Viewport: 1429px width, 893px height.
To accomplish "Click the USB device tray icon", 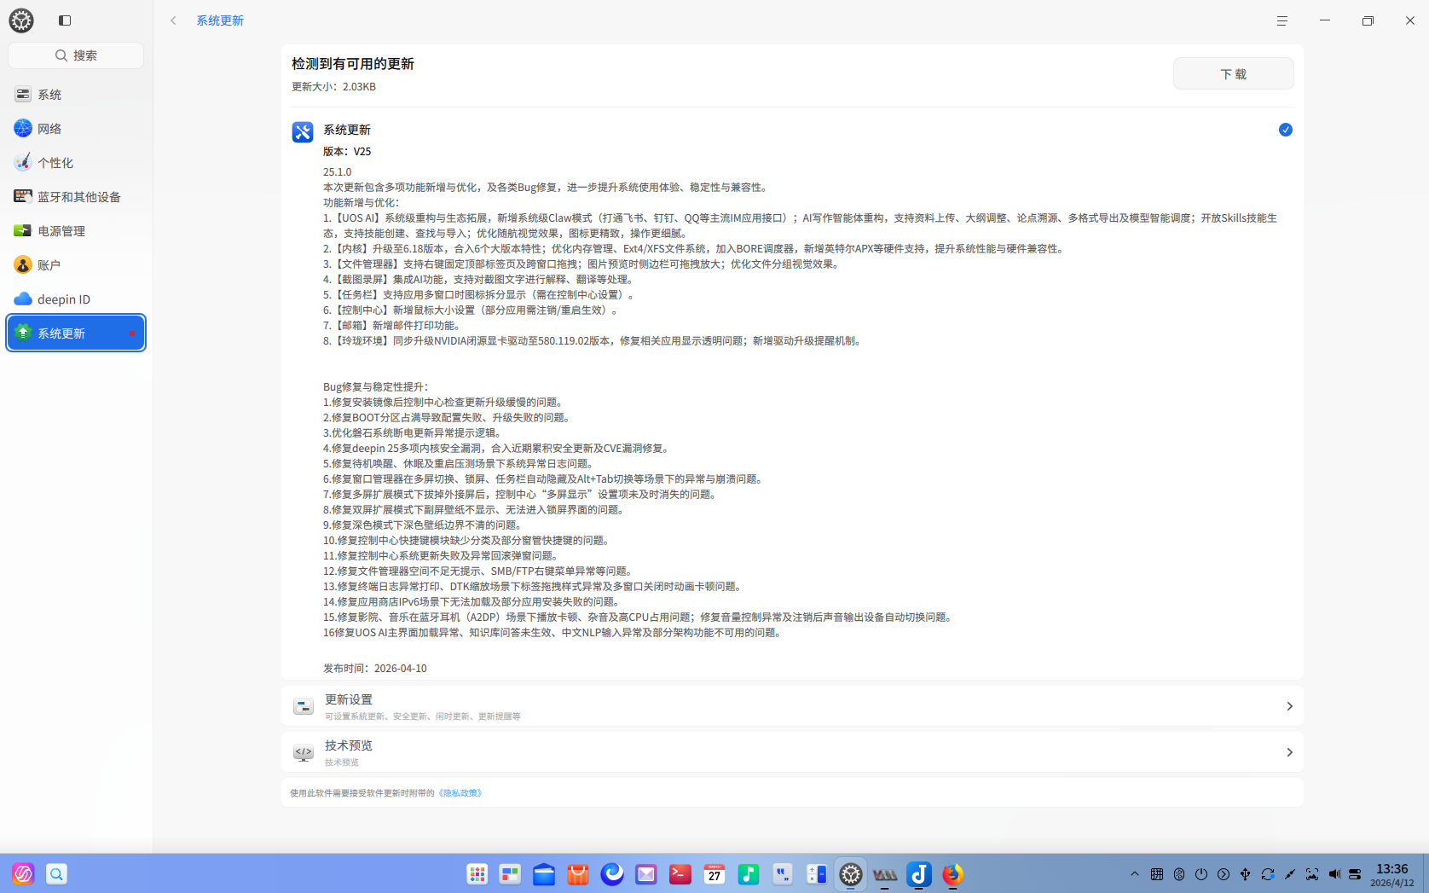I will pyautogui.click(x=1246, y=874).
